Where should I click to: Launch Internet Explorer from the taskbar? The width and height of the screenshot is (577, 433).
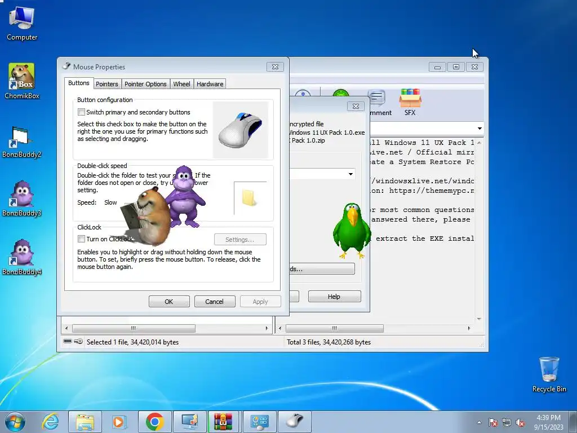(x=50, y=422)
